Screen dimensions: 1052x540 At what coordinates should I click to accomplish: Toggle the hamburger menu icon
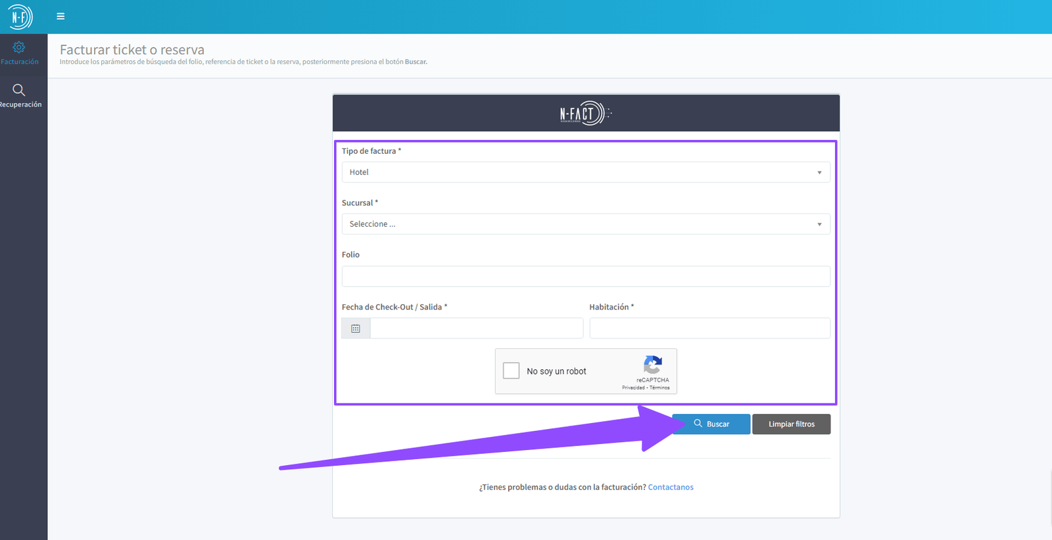[x=60, y=16]
